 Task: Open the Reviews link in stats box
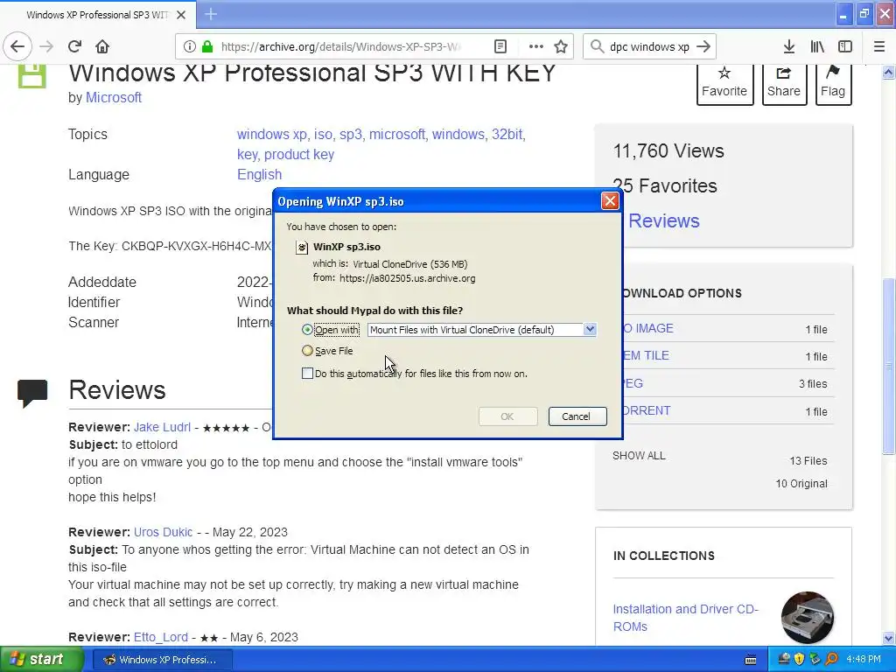pyautogui.click(x=664, y=220)
